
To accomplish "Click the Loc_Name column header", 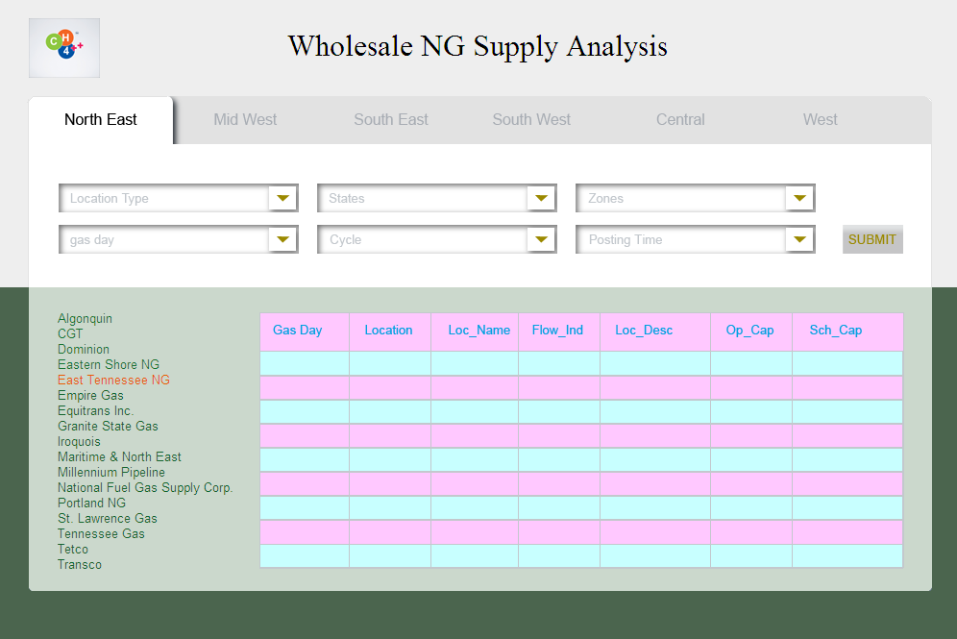I will (x=475, y=332).
